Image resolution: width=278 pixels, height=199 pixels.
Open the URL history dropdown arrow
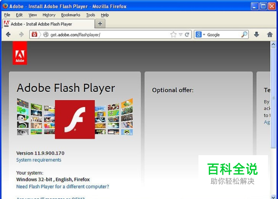[x=181, y=35]
